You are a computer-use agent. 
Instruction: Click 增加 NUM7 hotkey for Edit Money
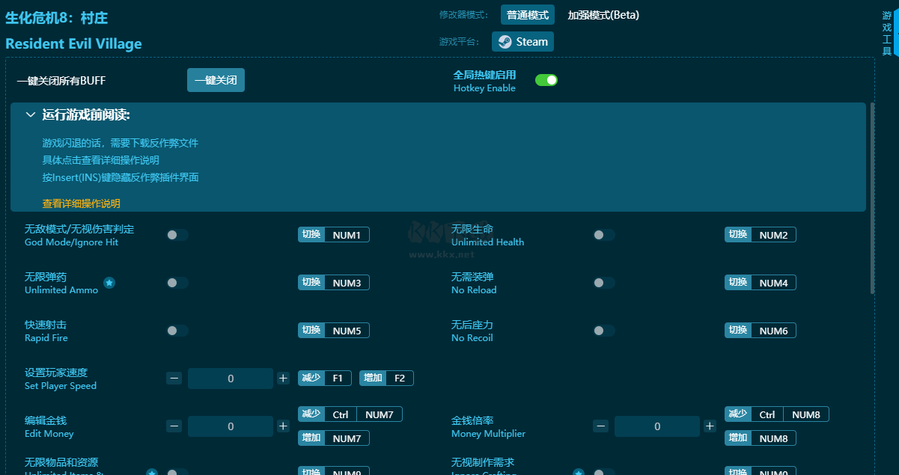click(334, 438)
